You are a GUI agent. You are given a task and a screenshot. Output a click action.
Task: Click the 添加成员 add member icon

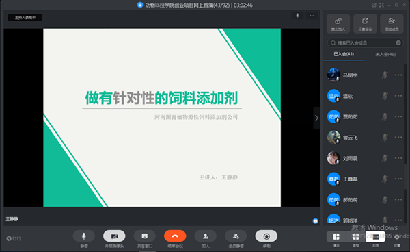click(x=392, y=23)
